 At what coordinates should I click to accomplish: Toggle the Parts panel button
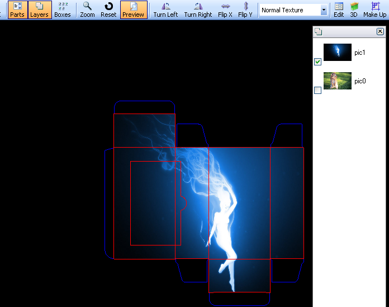pos(17,10)
